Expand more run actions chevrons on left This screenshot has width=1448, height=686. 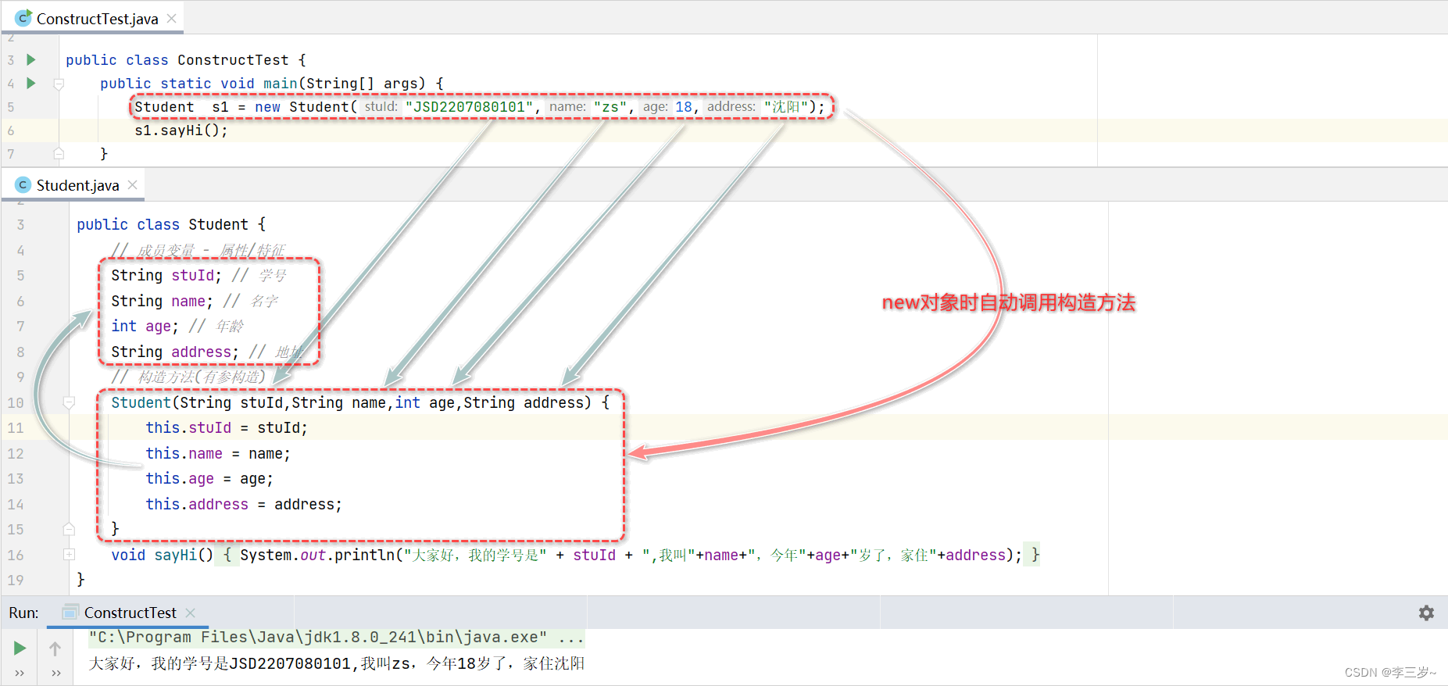(x=20, y=673)
